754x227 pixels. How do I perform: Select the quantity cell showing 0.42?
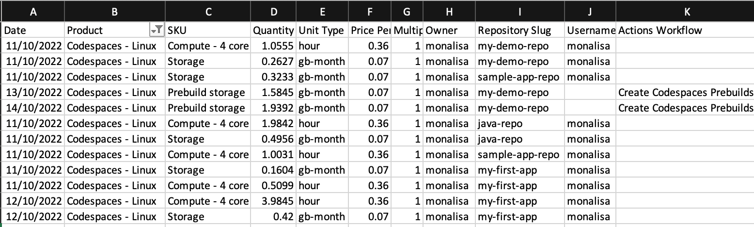[x=273, y=217]
